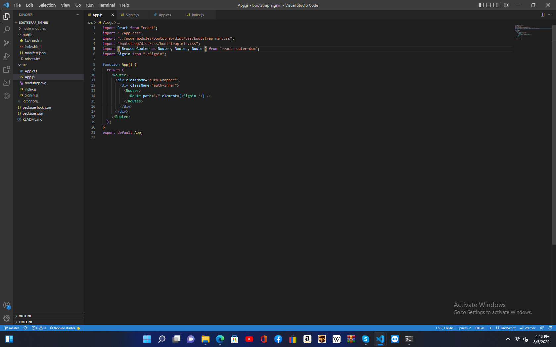Open the Run and Debug icon
Viewport: 556px width, 347px height.
coord(6,56)
